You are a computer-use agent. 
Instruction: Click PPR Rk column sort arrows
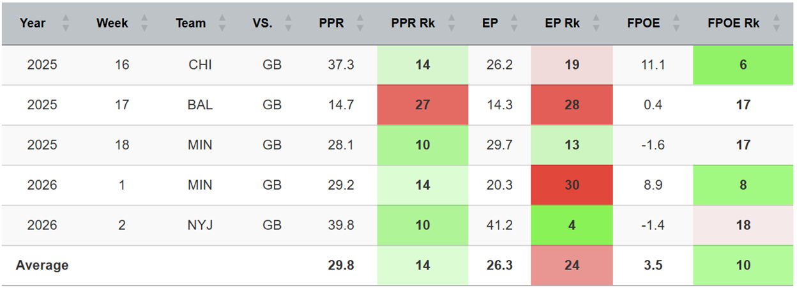coord(452,24)
